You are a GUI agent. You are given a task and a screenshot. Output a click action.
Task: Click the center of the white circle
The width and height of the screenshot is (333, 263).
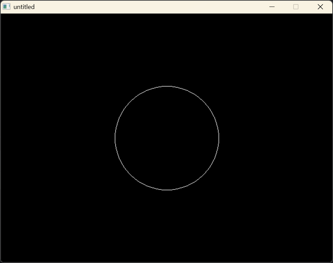click(167, 138)
